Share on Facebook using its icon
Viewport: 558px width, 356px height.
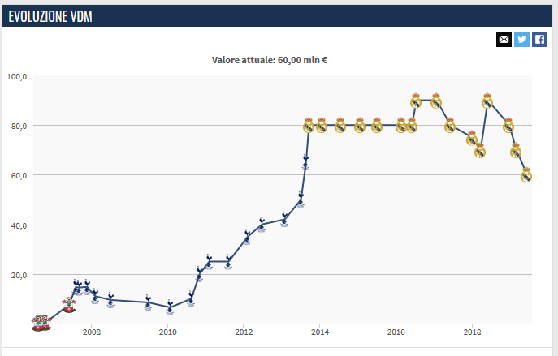pyautogui.click(x=539, y=39)
